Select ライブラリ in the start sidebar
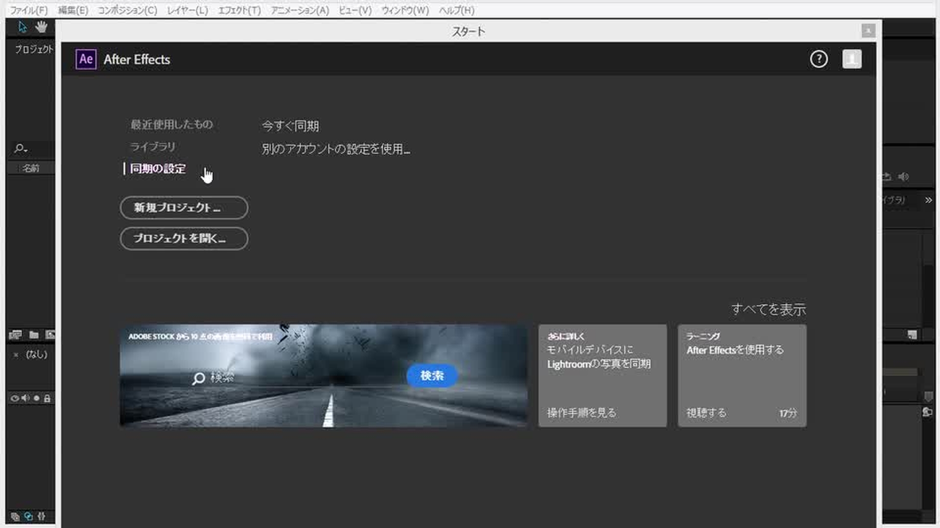This screenshot has width=940, height=528. point(152,147)
